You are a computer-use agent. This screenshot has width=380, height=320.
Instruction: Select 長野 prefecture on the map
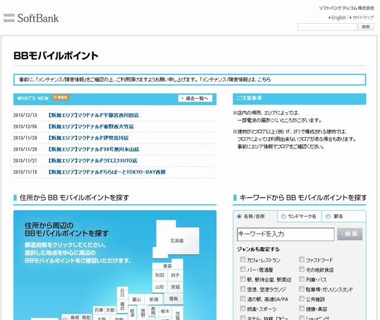click(x=143, y=313)
